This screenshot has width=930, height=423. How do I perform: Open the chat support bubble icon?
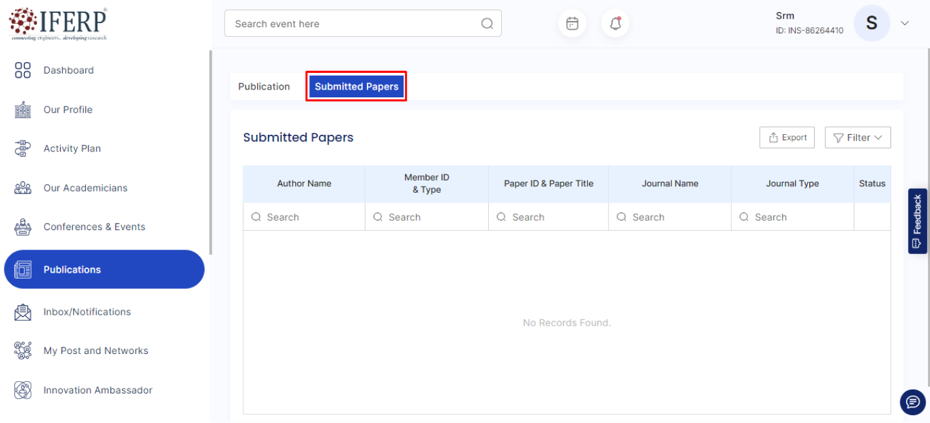tap(913, 402)
